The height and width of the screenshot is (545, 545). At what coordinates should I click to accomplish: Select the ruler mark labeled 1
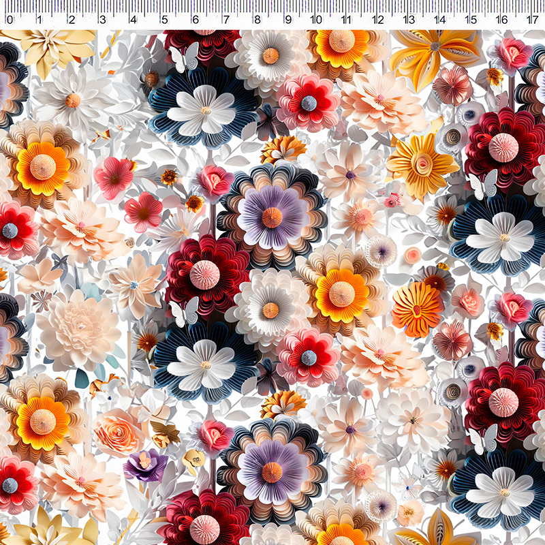40,20
